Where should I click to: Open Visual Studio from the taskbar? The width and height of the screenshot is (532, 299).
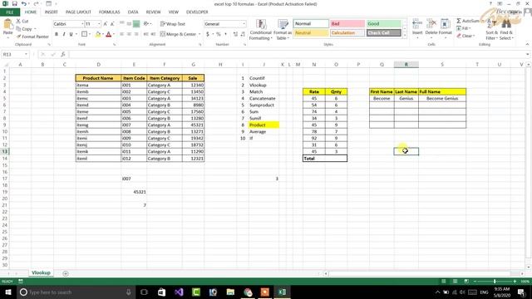(179, 292)
